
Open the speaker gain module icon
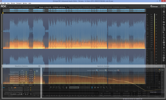pyautogui.click(x=164, y=45)
